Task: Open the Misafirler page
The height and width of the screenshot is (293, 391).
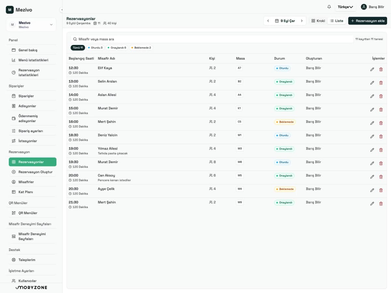Action: 32,182
